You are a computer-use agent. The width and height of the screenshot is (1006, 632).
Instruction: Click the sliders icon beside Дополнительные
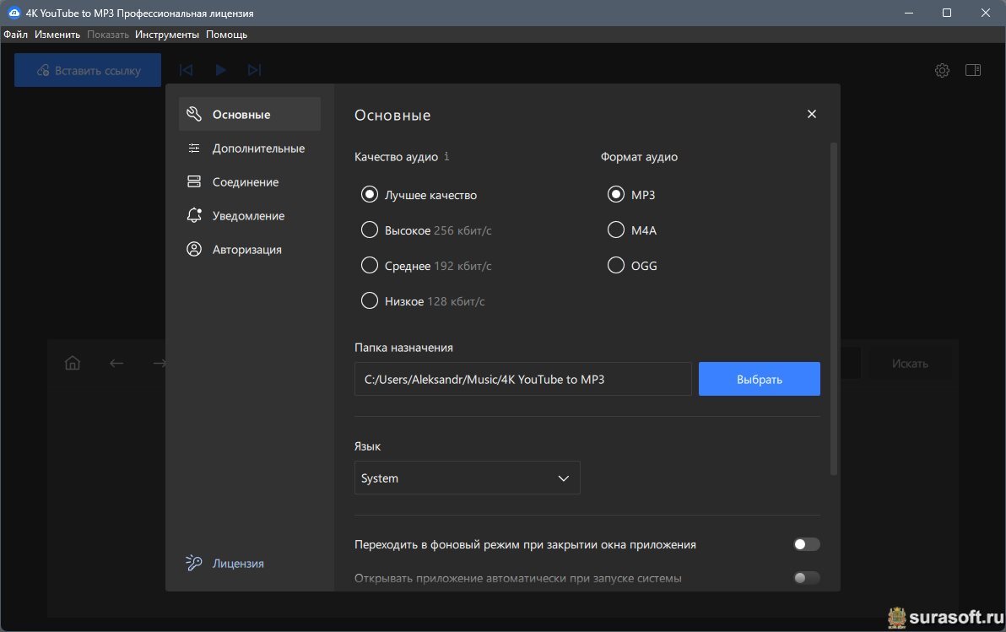194,149
